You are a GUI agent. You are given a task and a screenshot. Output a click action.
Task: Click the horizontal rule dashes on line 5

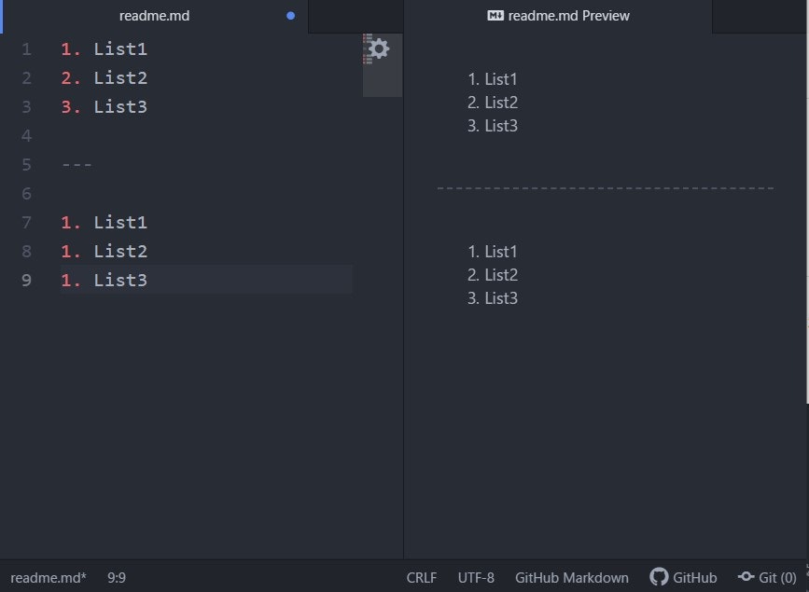pos(77,165)
